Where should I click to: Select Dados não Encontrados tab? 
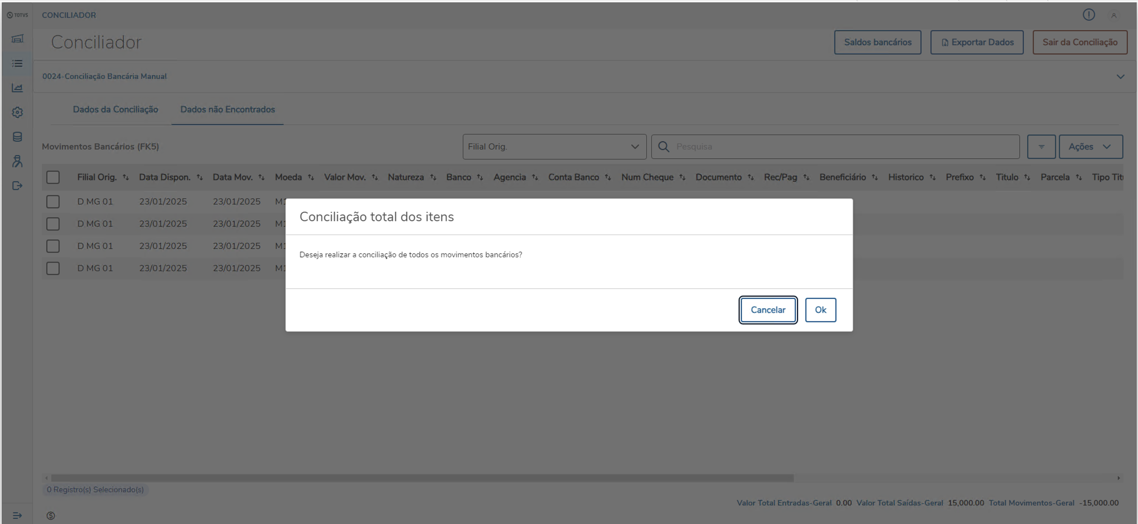[227, 109]
